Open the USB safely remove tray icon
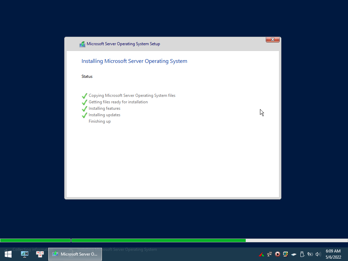Image resolution: width=348 pixels, height=261 pixels. coord(302,254)
